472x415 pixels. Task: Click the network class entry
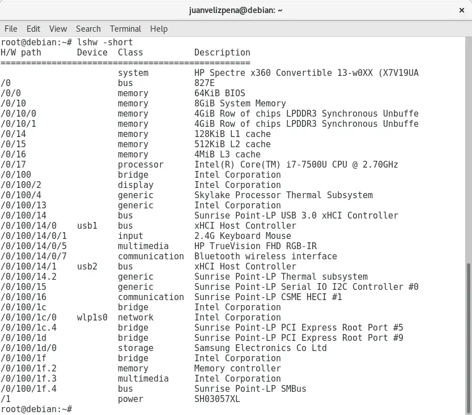[x=135, y=318]
